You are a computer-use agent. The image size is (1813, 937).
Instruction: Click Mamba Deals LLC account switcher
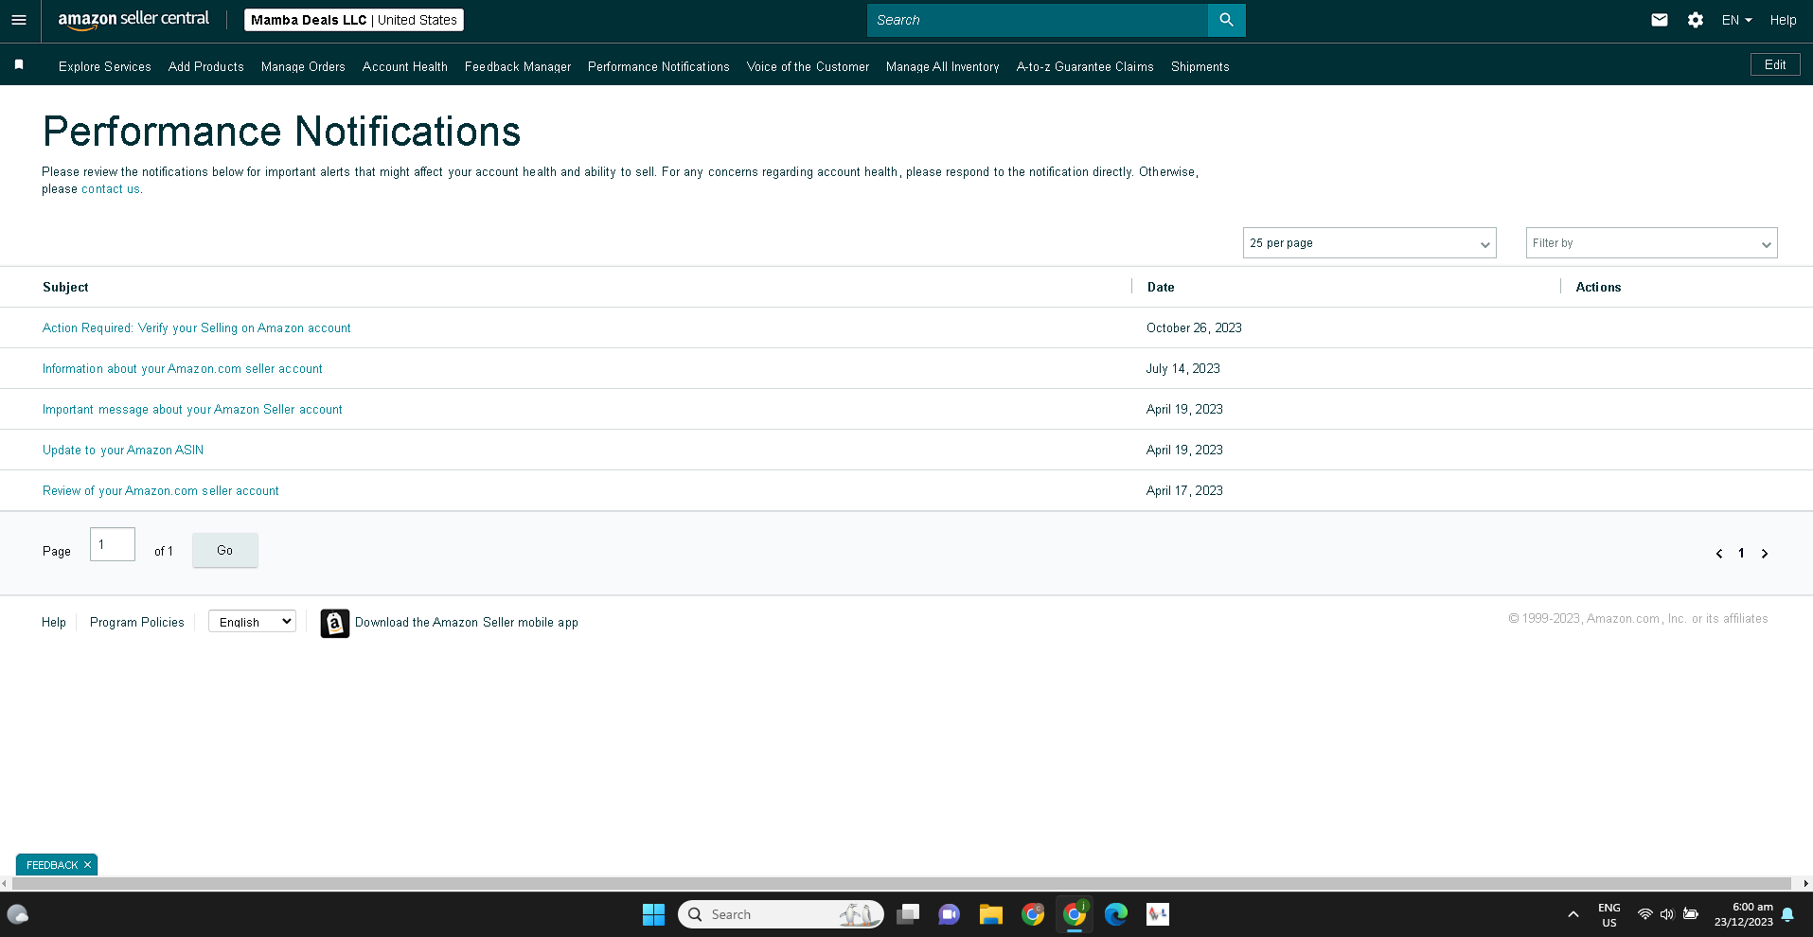354,20
